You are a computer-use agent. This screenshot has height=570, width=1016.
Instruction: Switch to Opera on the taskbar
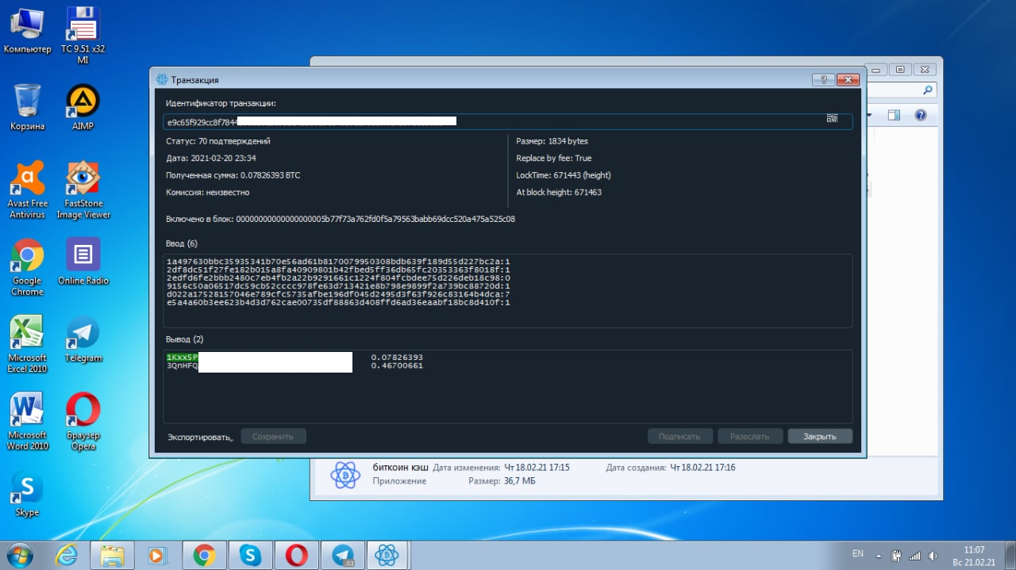point(297,555)
